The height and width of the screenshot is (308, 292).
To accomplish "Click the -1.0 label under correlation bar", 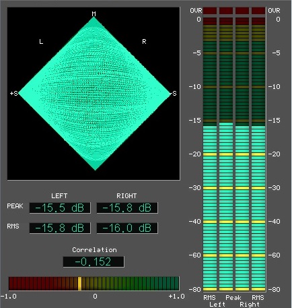I will click(x=9, y=297).
